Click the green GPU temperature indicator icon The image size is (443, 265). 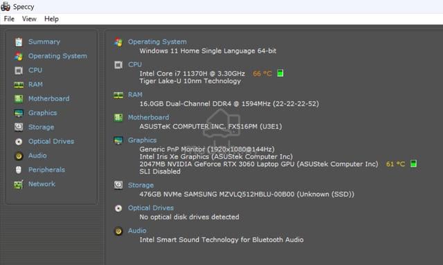(x=413, y=163)
